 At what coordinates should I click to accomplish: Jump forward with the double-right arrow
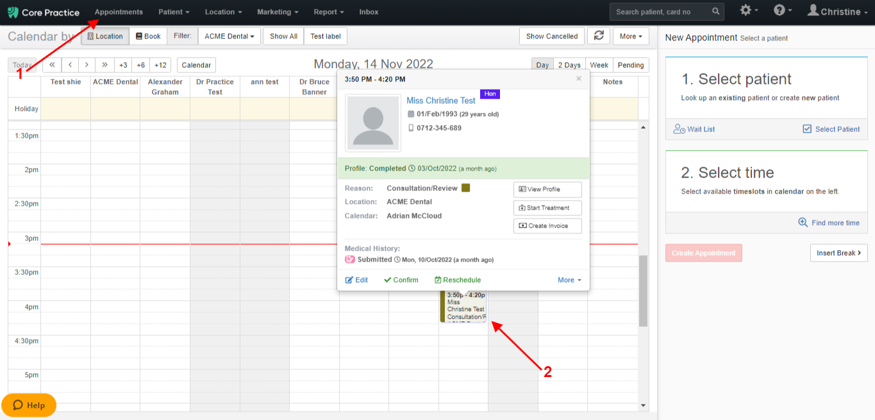(105, 65)
